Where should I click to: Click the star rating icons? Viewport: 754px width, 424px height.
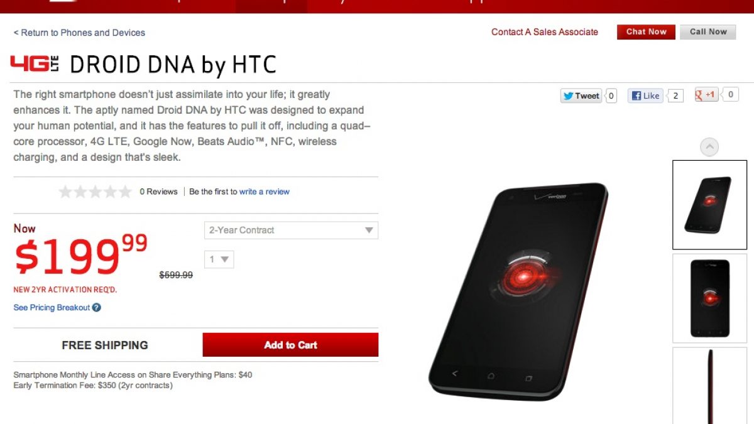[x=96, y=192]
